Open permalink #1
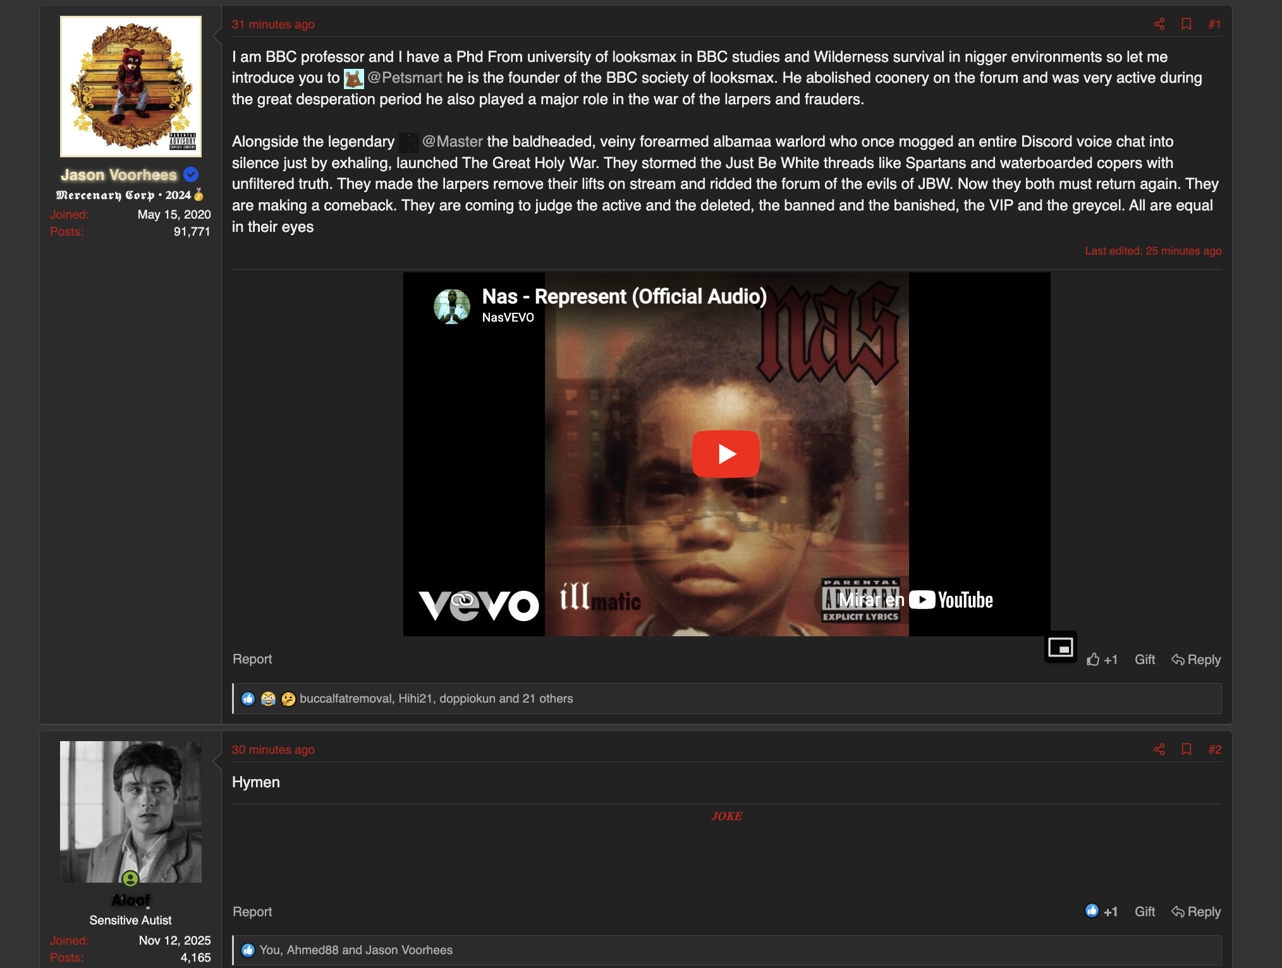Viewport: 1282px width, 968px height. click(x=1214, y=24)
